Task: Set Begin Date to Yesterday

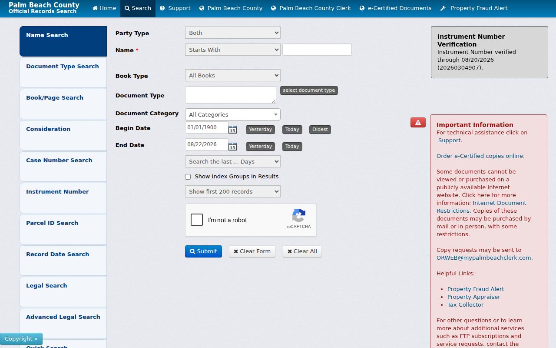Action: point(260,130)
